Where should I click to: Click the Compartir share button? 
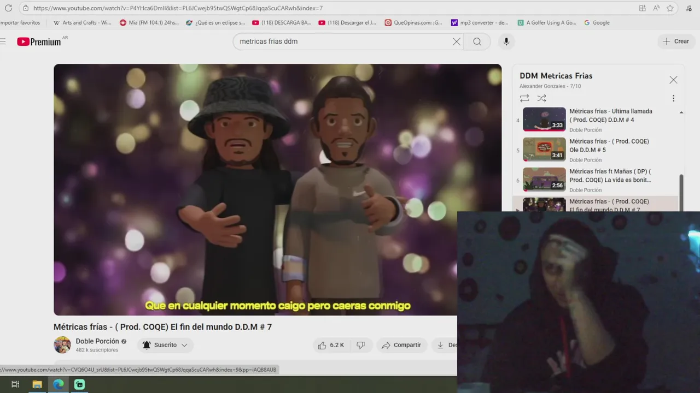tap(402, 345)
